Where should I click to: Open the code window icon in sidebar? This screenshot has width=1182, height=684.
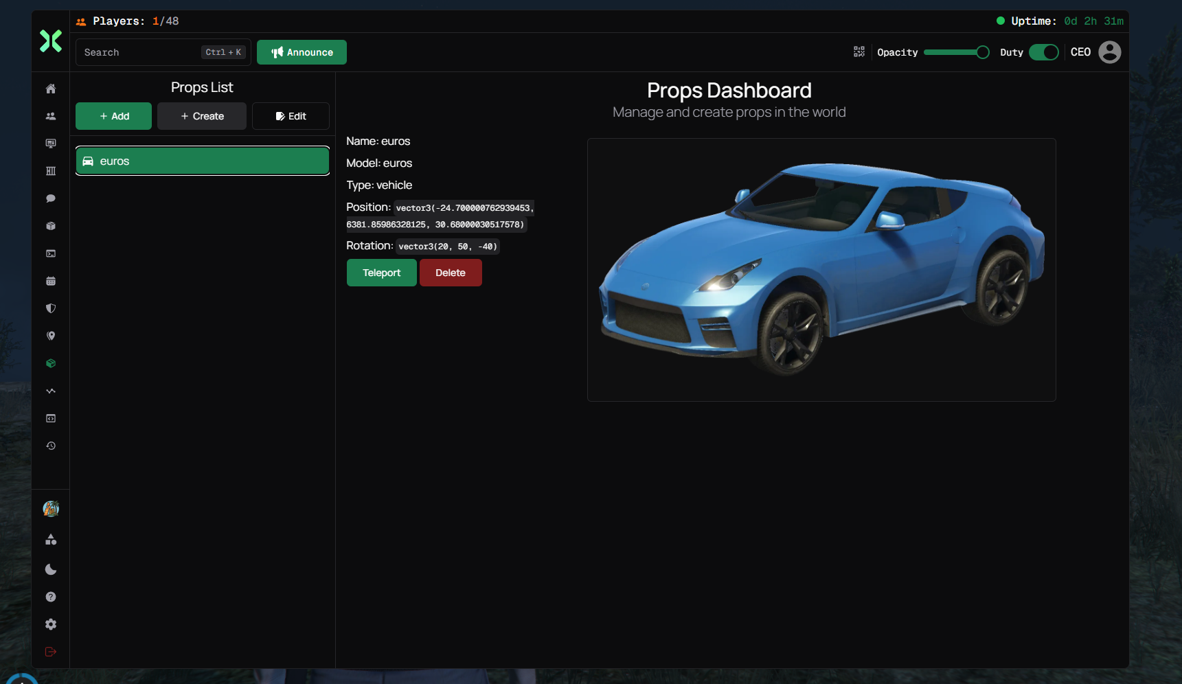(51, 418)
